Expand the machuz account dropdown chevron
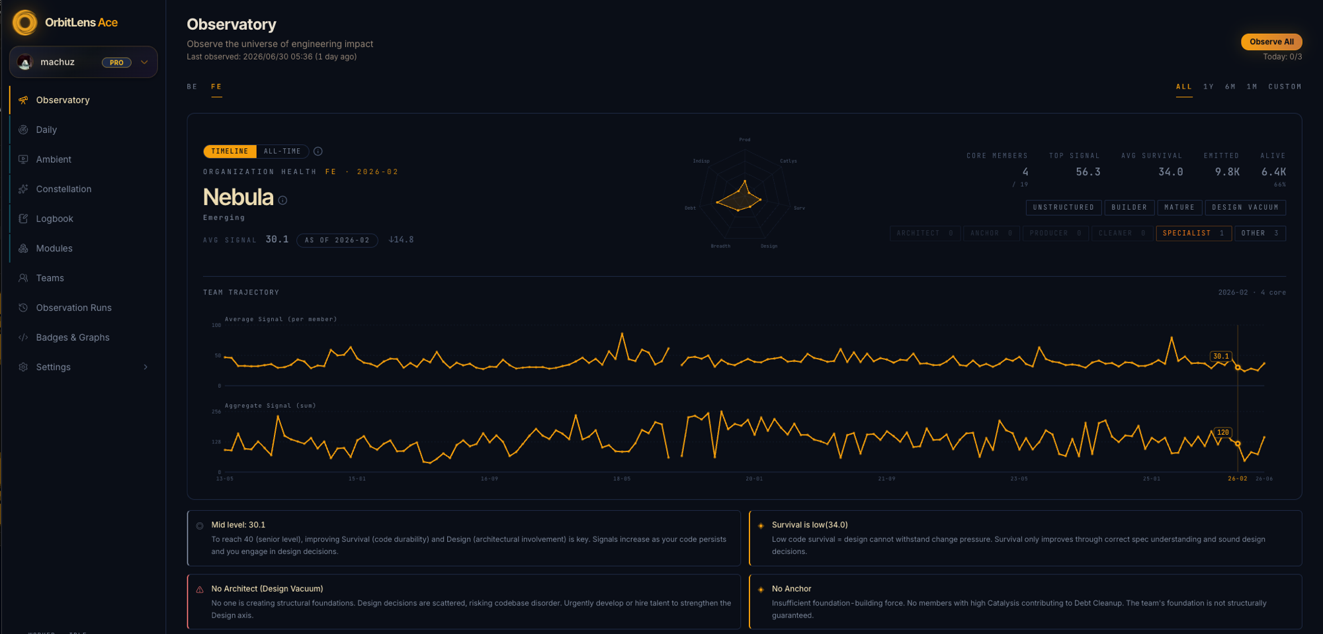The image size is (1323, 634). point(144,62)
